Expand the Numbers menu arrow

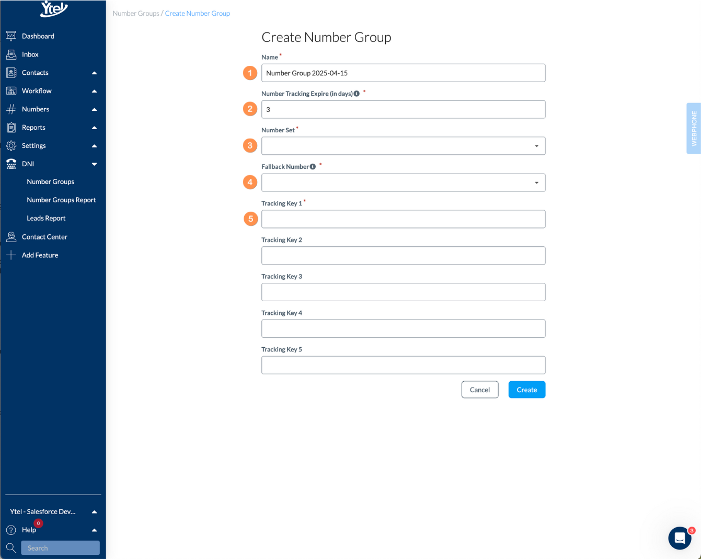tap(95, 110)
